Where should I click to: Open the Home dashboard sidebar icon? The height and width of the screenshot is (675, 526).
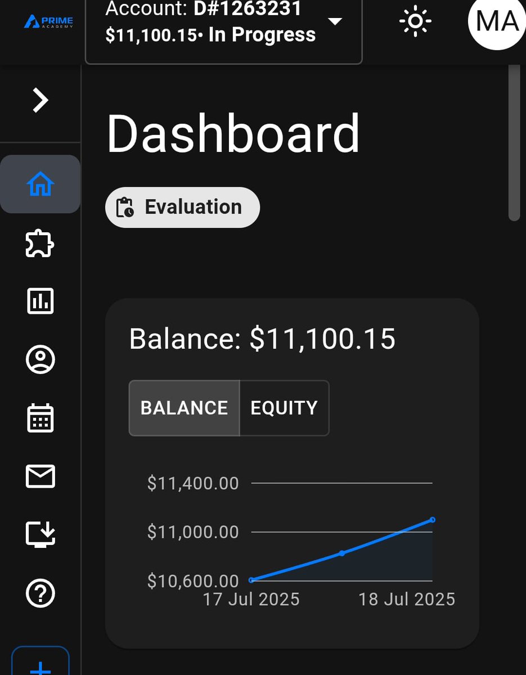click(x=40, y=184)
